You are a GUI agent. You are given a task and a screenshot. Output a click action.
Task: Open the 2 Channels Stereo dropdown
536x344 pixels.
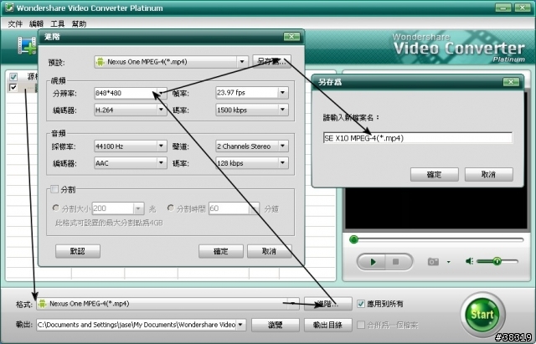[x=283, y=146]
